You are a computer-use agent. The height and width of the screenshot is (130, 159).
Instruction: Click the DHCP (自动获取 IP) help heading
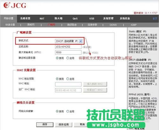pyautogui.click(x=140, y=60)
